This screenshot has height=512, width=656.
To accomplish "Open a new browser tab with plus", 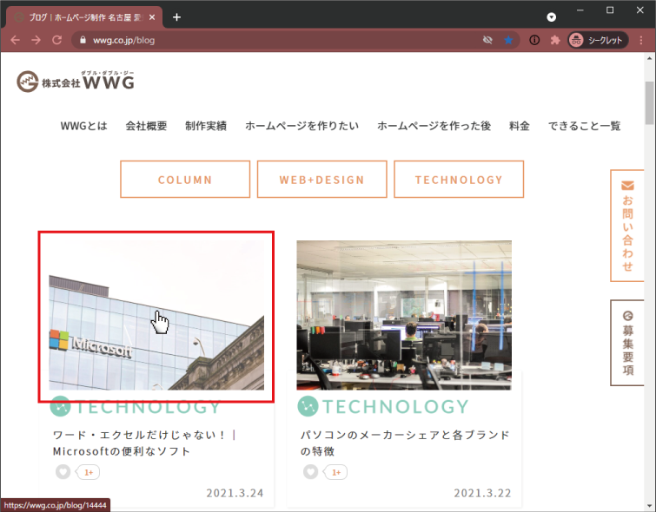I will pos(177,16).
